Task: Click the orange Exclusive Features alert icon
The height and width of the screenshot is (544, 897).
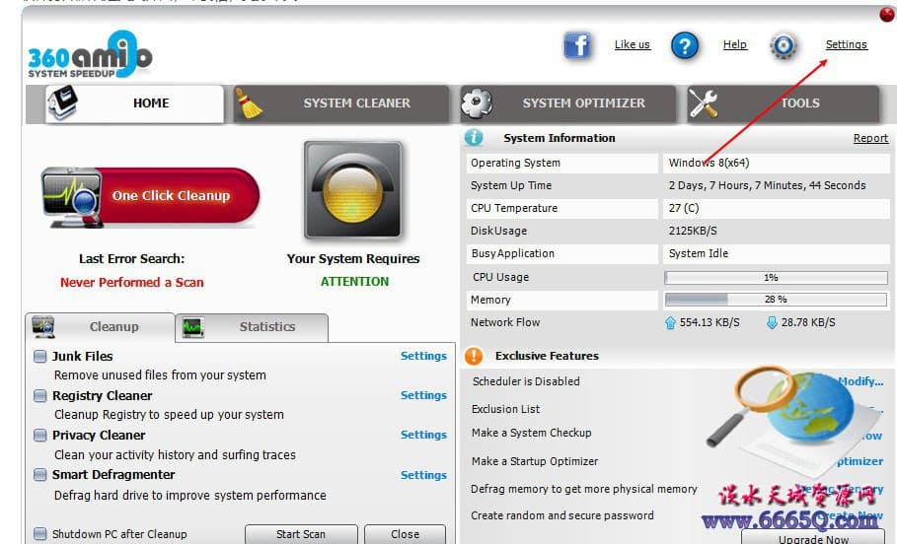Action: pyautogui.click(x=474, y=356)
